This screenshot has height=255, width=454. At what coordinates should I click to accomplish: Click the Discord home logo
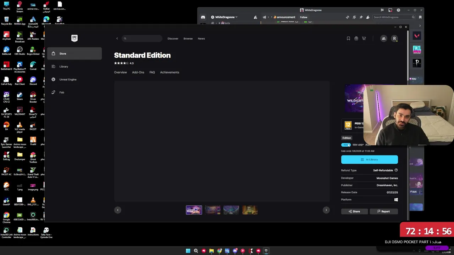(x=203, y=17)
